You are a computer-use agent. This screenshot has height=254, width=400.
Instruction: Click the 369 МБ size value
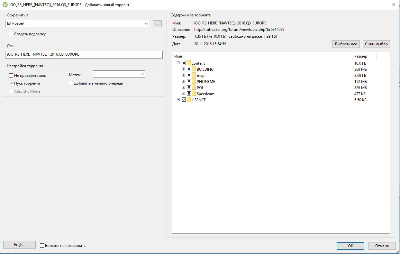pos(360,69)
